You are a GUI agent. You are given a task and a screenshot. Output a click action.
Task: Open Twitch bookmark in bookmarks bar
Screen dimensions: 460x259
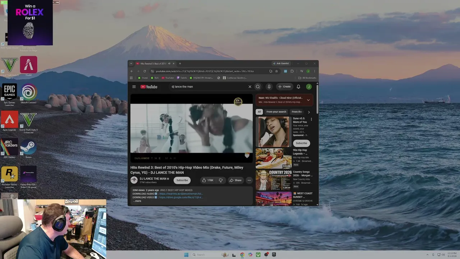(182, 78)
